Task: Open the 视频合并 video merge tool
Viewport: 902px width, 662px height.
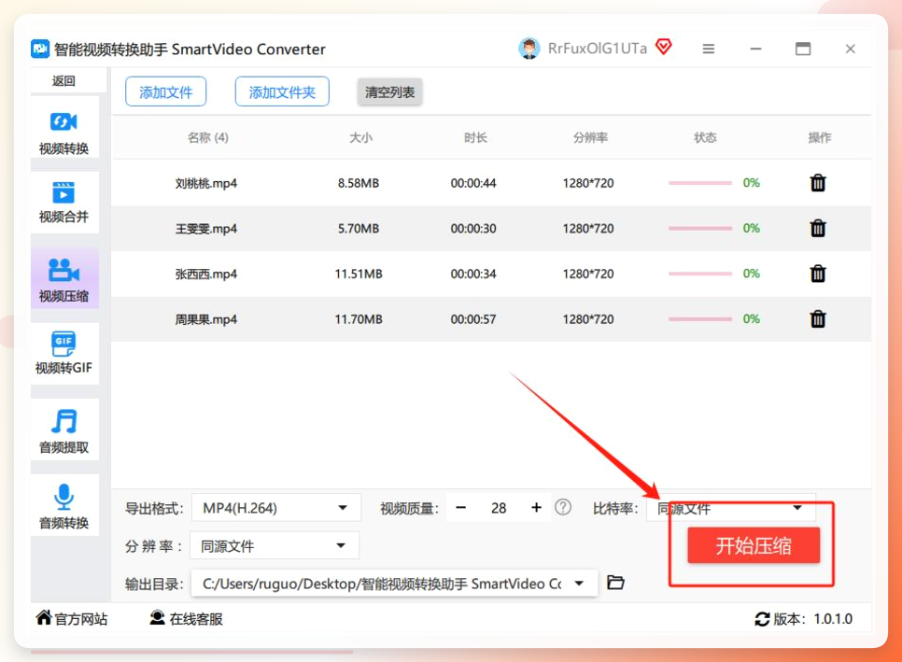Action: click(63, 202)
